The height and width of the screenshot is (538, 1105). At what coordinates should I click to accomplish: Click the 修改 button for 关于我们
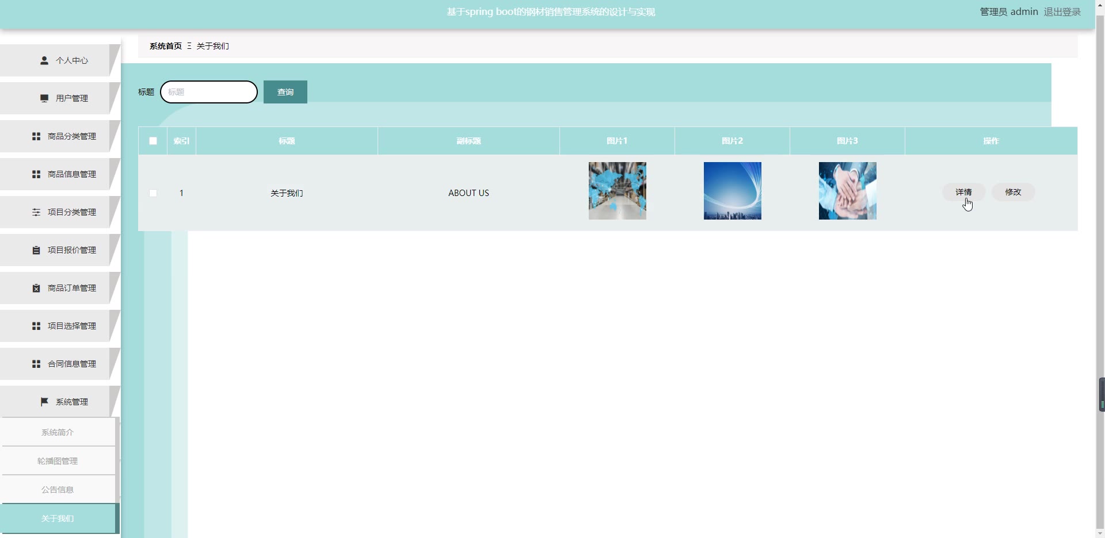pyautogui.click(x=1013, y=192)
